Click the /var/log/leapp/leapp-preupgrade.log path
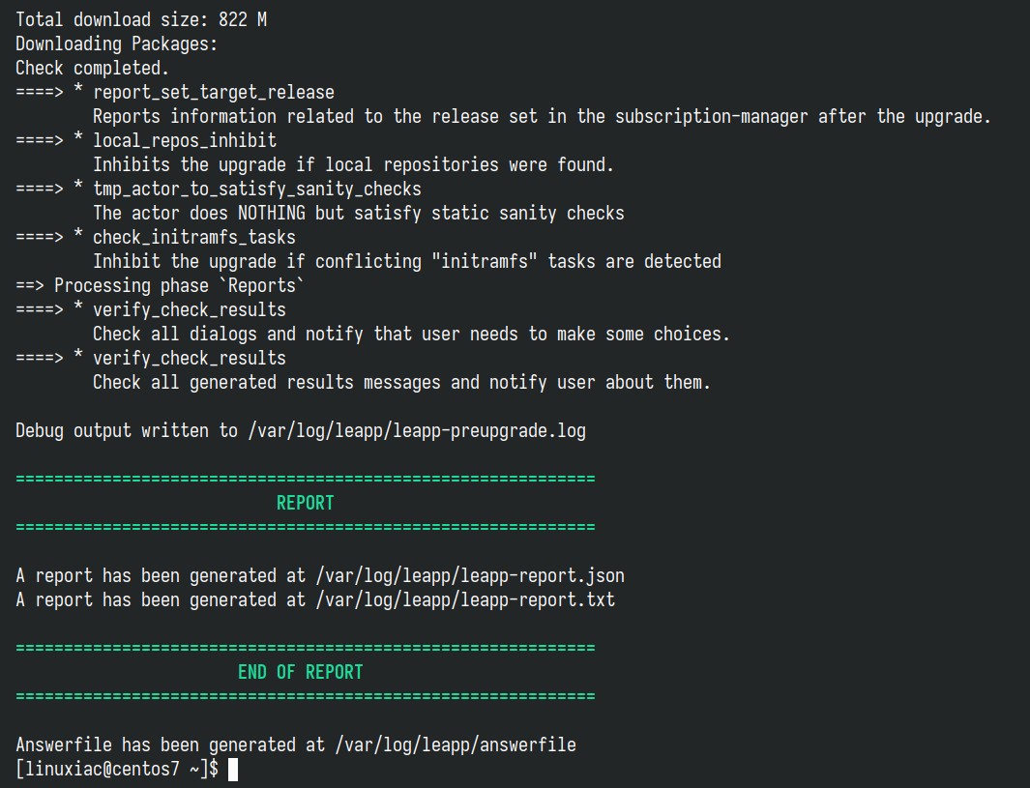1030x788 pixels. (x=417, y=431)
